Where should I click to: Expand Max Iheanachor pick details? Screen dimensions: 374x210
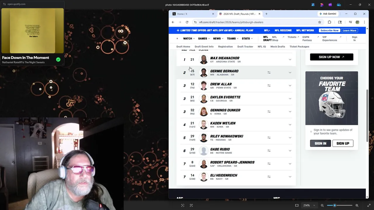(x=290, y=60)
